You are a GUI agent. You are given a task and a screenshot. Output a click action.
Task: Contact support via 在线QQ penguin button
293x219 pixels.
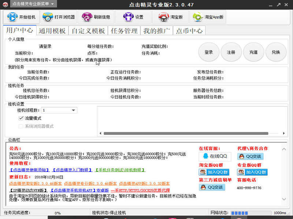click(x=215, y=156)
